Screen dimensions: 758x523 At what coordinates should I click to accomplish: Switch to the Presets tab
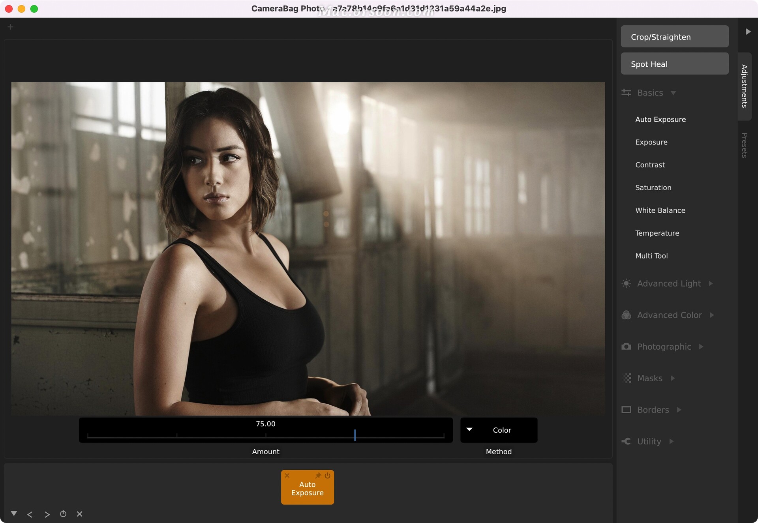click(x=744, y=145)
